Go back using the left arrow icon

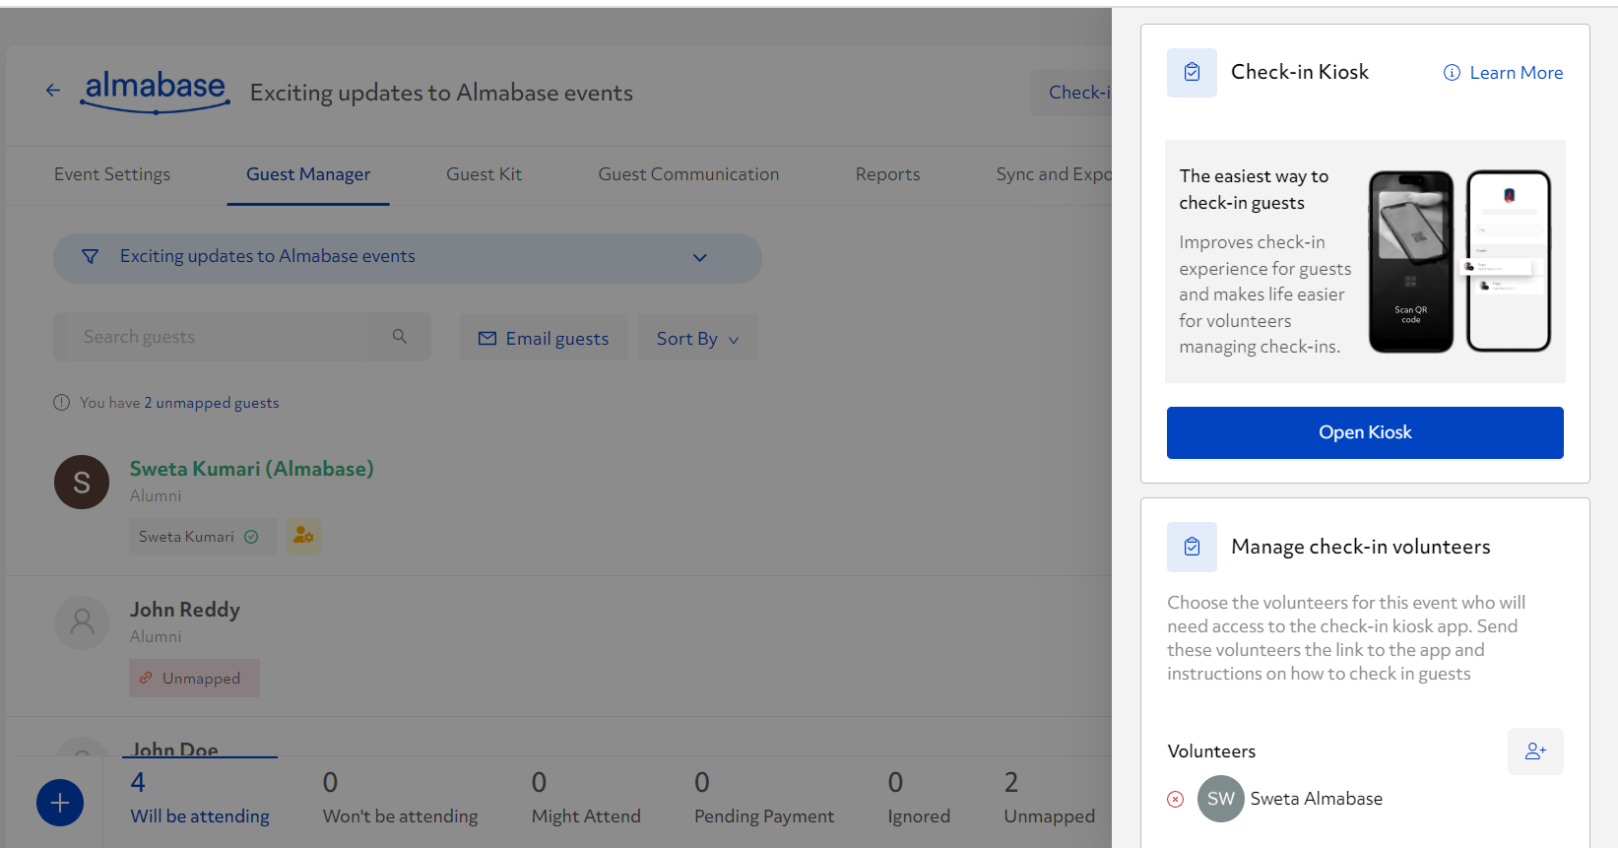click(53, 91)
